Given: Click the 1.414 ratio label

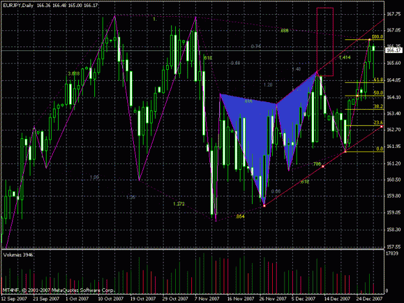Looking at the screenshot, I should (345, 57).
